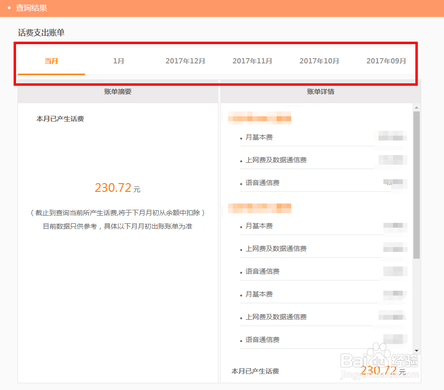View the 2017年11月 billing statement
The width and height of the screenshot is (444, 390).
(x=252, y=61)
